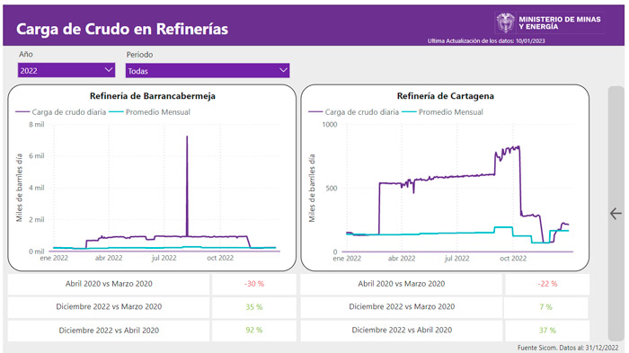Click Abril 2020 vs Marzo 2020 under Barrancabermeja
Screen dimensions: 629x353
[x=109, y=284]
